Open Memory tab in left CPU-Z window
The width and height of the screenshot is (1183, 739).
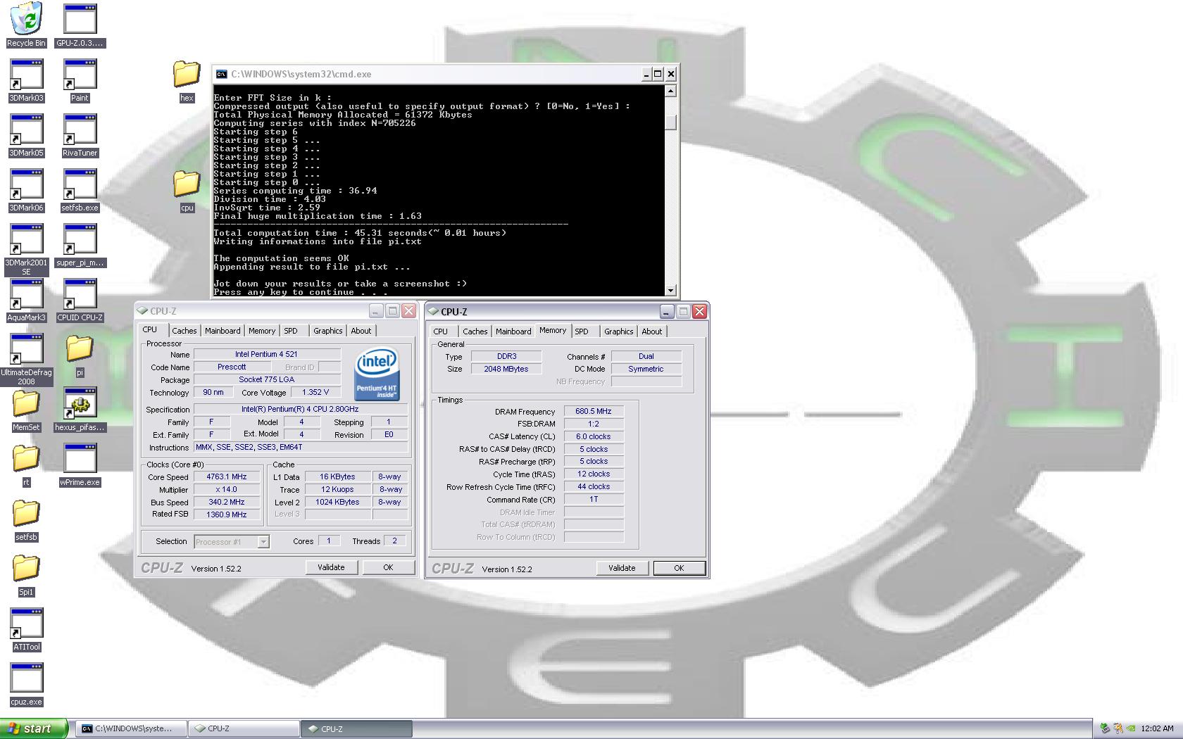pyautogui.click(x=262, y=331)
